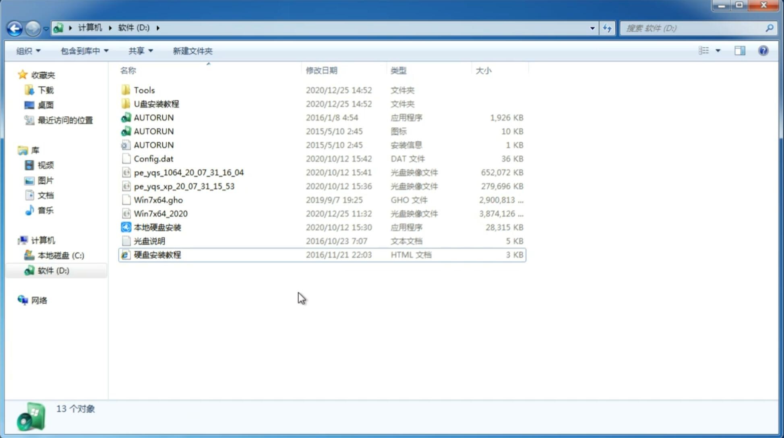Navigate back using the back arrow
This screenshot has width=784, height=438.
click(14, 27)
